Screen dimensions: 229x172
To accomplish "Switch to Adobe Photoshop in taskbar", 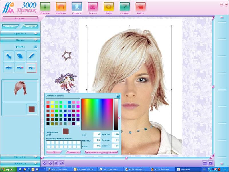I will (58, 169).
